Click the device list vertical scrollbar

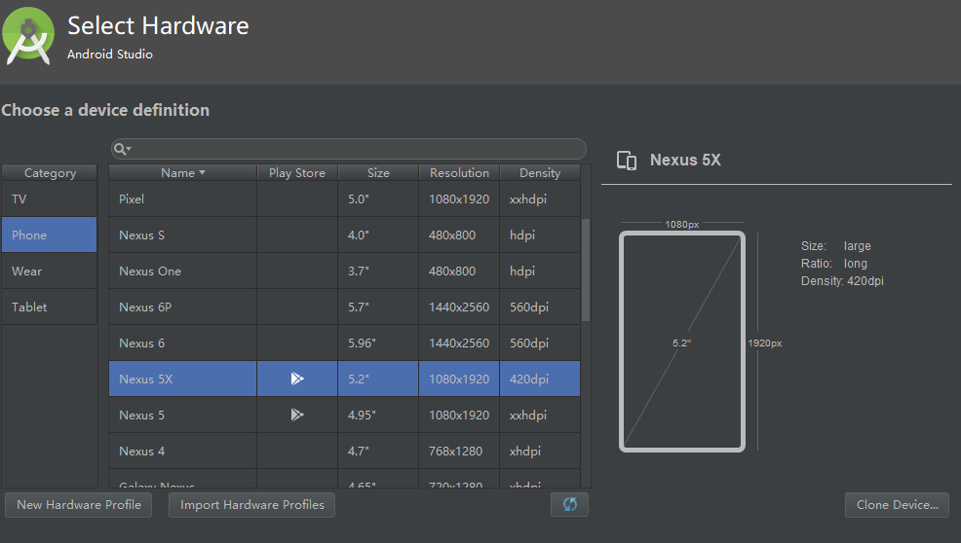[586, 270]
